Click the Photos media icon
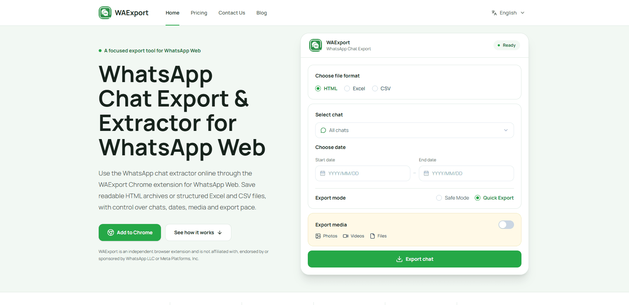The image size is (629, 305). tap(318, 236)
